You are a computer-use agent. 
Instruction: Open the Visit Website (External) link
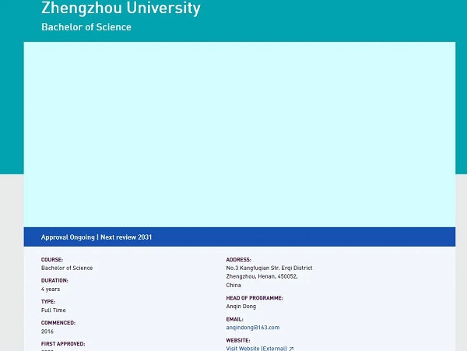pos(256,349)
